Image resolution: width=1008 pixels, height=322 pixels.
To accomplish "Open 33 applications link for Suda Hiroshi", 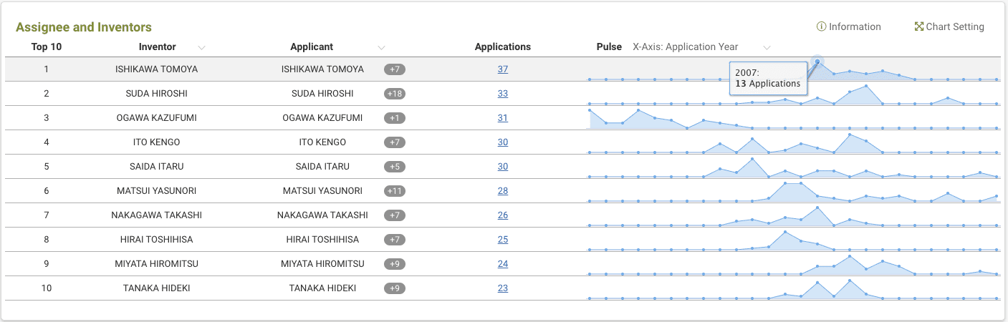I will click(x=502, y=94).
